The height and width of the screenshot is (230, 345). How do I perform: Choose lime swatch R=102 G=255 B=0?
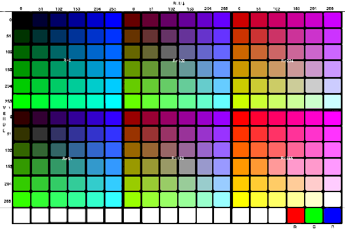point(132,101)
